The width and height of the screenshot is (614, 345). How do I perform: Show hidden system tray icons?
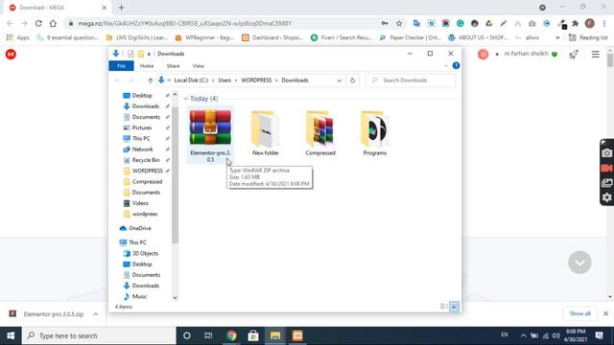click(523, 335)
